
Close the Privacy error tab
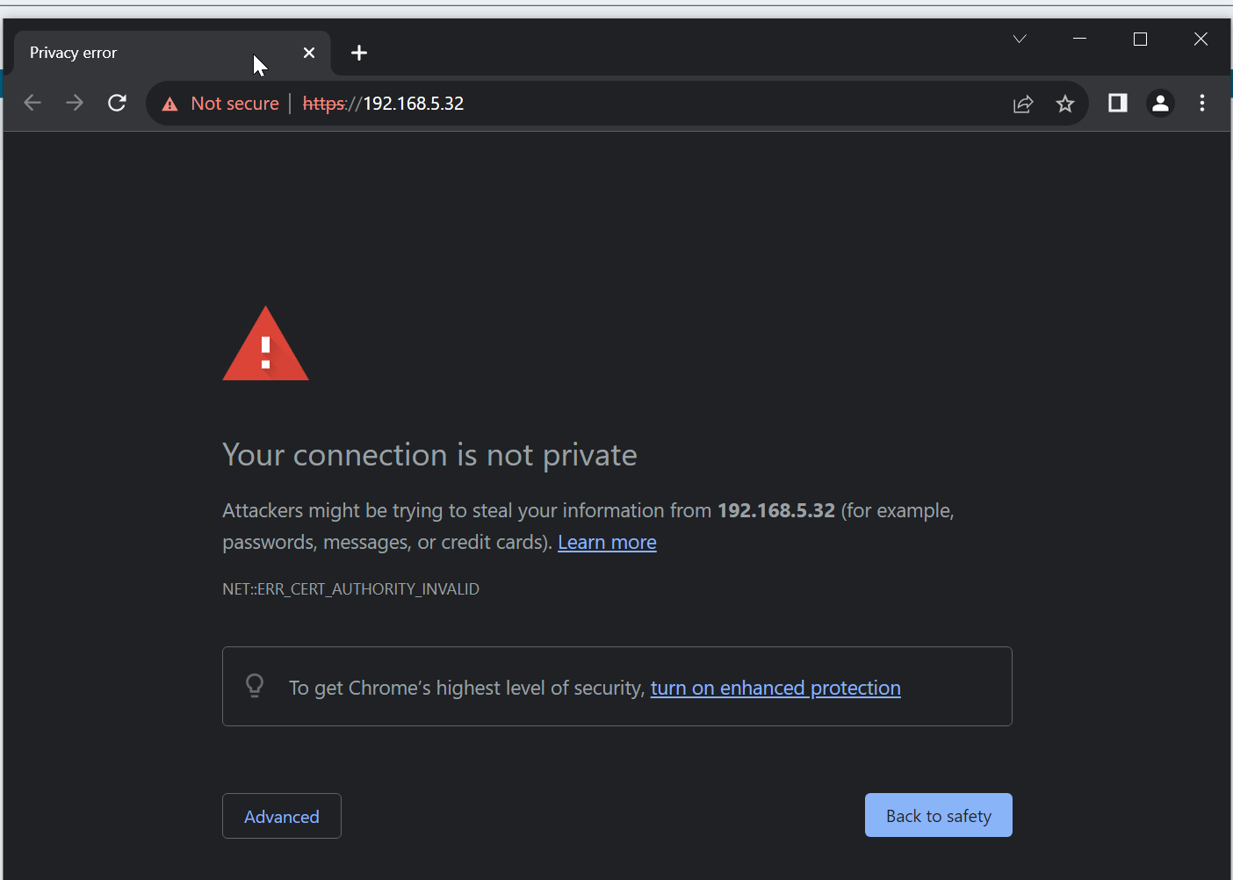click(309, 53)
